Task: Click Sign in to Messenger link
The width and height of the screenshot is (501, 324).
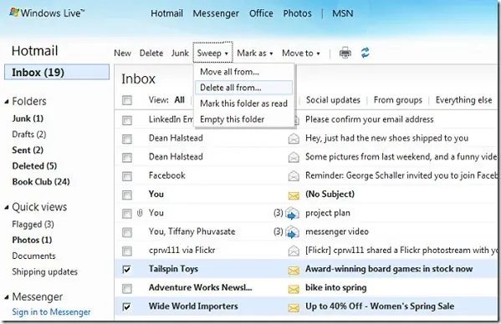Action: [x=51, y=311]
